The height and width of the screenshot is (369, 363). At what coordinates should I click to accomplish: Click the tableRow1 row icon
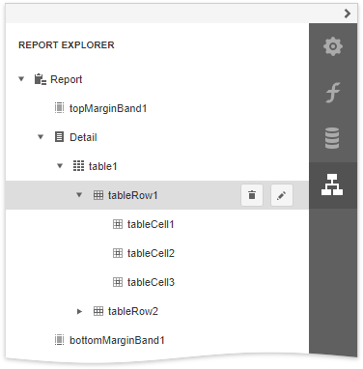pyautogui.click(x=98, y=195)
